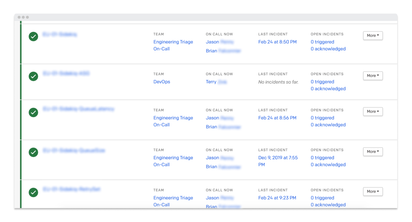Viewport: 412px width, 222px height.
Task: Click OPEN INCIDENTS label in the DevOps row
Action: 327,74
